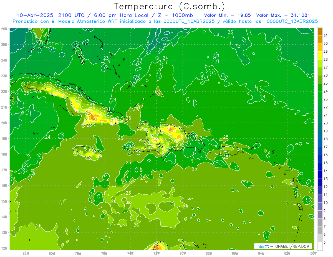Click the teal color bar segment between 19 and 20
The height and width of the screenshot is (257, 333).
(320, 127)
